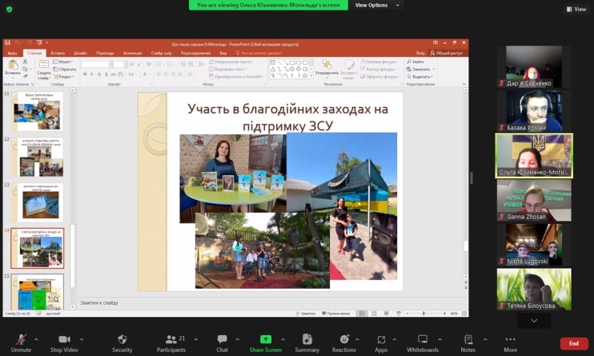The image size is (594, 356).
Task: Expand audio options arrow next to Unmute
Action: 36,339
